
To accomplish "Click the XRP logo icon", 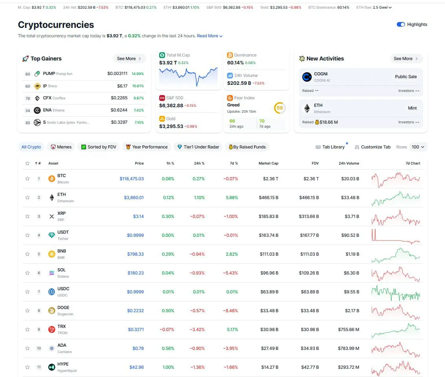I will tap(52, 216).
